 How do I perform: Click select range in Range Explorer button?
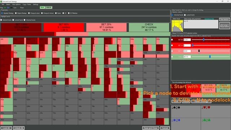point(225,26)
